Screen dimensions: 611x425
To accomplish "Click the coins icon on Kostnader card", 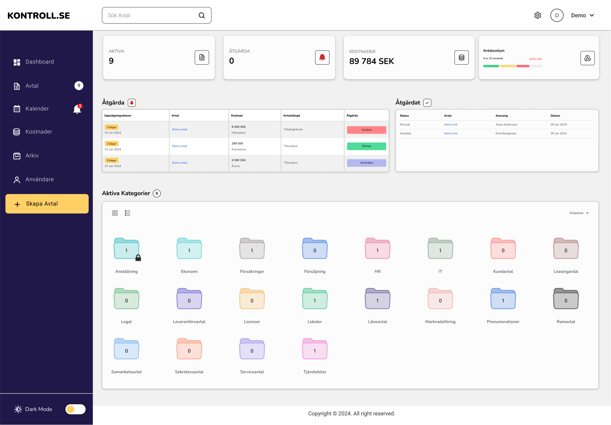I will point(461,58).
